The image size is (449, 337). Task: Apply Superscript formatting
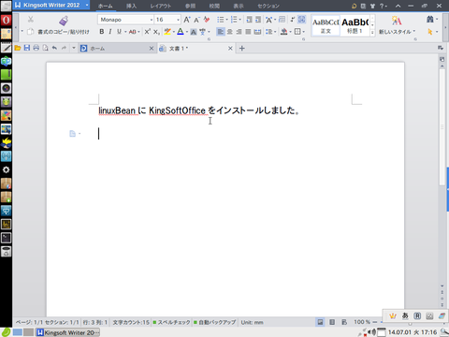[x=147, y=32]
